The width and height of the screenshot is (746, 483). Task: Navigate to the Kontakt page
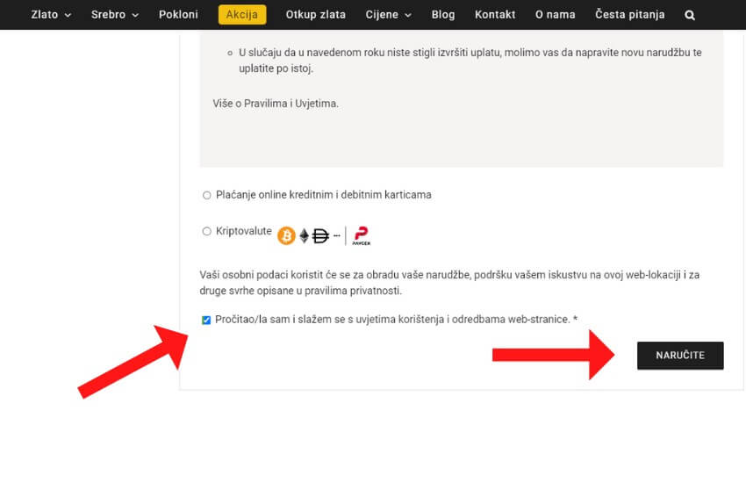click(x=495, y=15)
